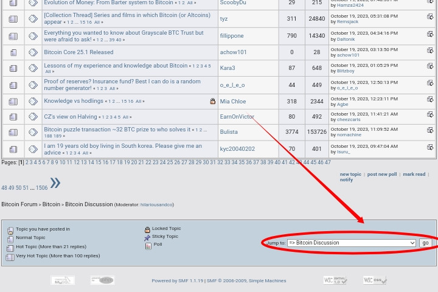Click topic folder icon for Bitcoin Core 25.1 Released

point(13,52)
